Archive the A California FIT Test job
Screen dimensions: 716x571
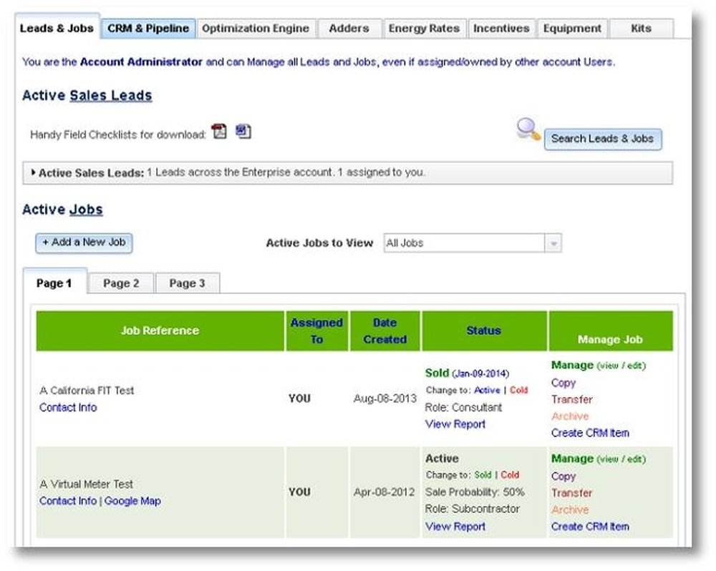point(570,416)
